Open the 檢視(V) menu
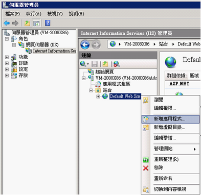 [55, 14]
